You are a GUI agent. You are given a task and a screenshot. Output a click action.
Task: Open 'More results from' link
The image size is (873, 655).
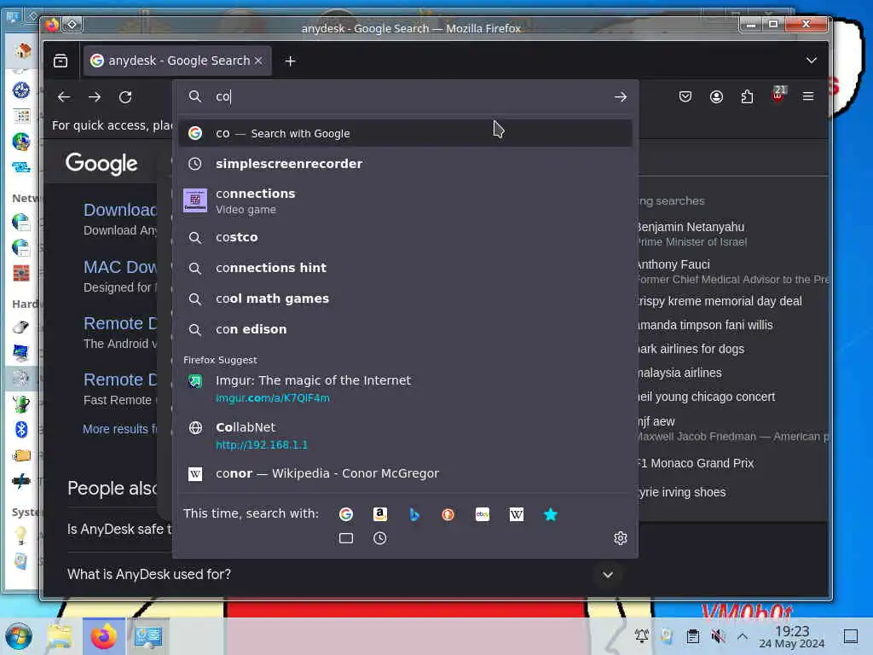pos(119,429)
